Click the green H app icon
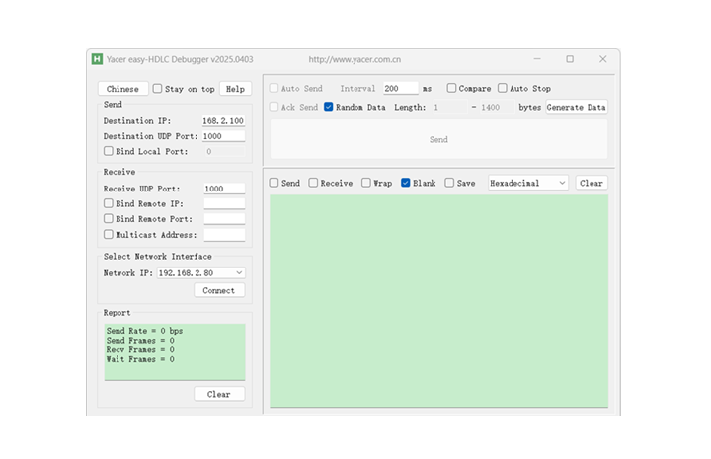 click(97, 59)
